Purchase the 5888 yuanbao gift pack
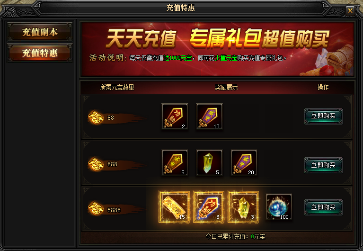The image size is (363, 251). pos(323,207)
